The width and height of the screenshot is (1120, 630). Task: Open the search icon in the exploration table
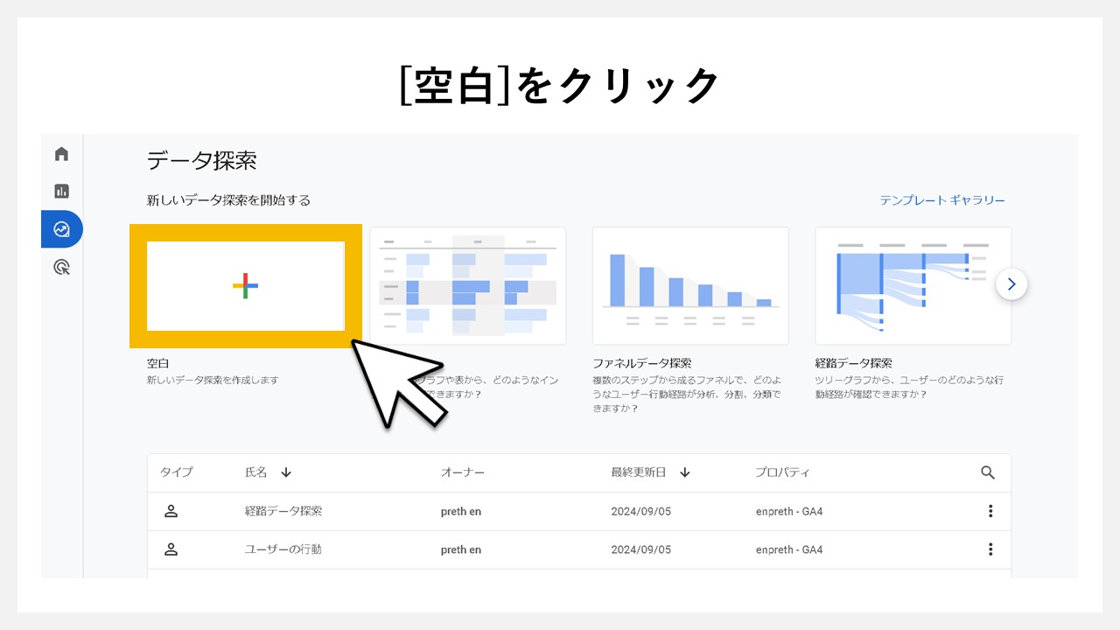(x=988, y=472)
